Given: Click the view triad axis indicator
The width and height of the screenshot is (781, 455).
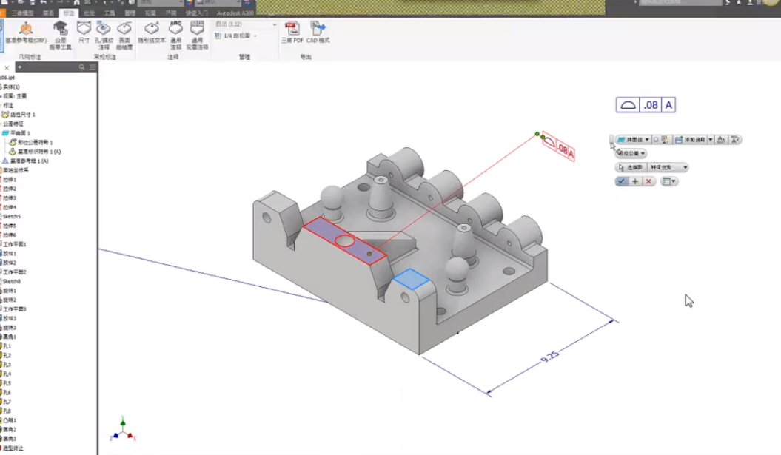Looking at the screenshot, I should (123, 430).
